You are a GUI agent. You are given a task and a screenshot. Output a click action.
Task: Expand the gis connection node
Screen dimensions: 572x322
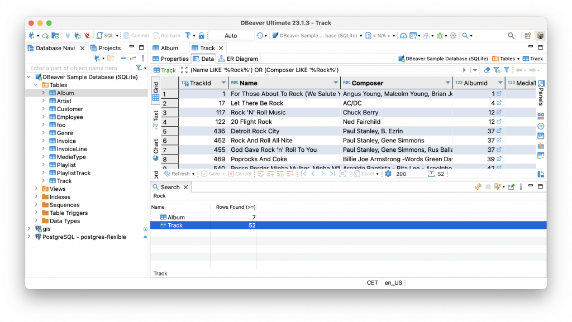[29, 229]
